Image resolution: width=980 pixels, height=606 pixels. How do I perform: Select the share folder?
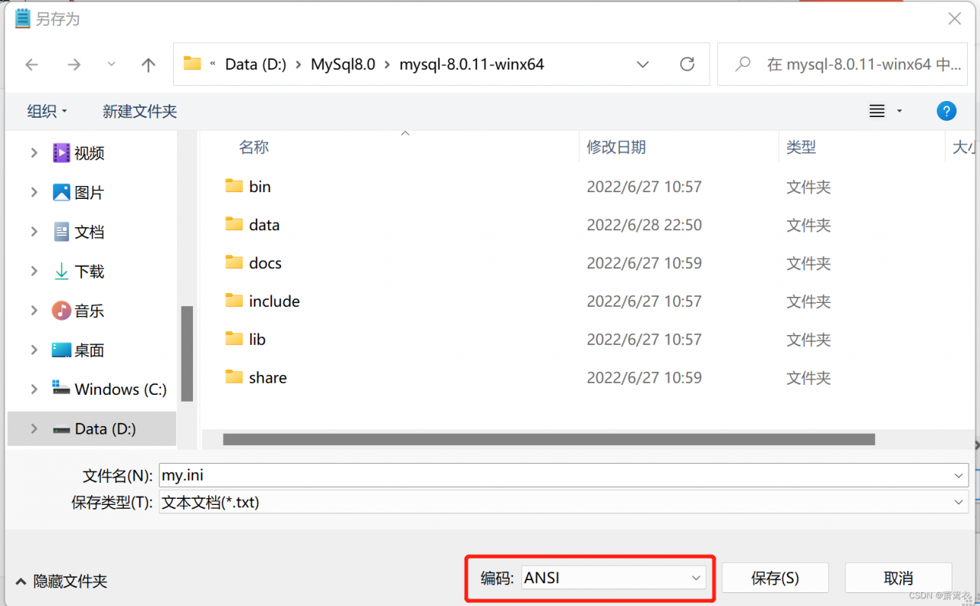pyautogui.click(x=256, y=378)
